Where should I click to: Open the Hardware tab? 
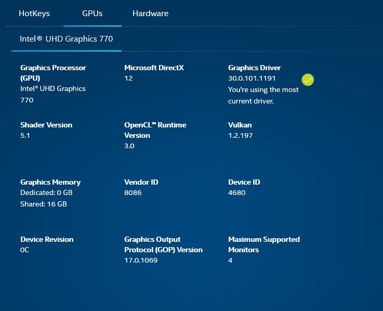pyautogui.click(x=150, y=14)
